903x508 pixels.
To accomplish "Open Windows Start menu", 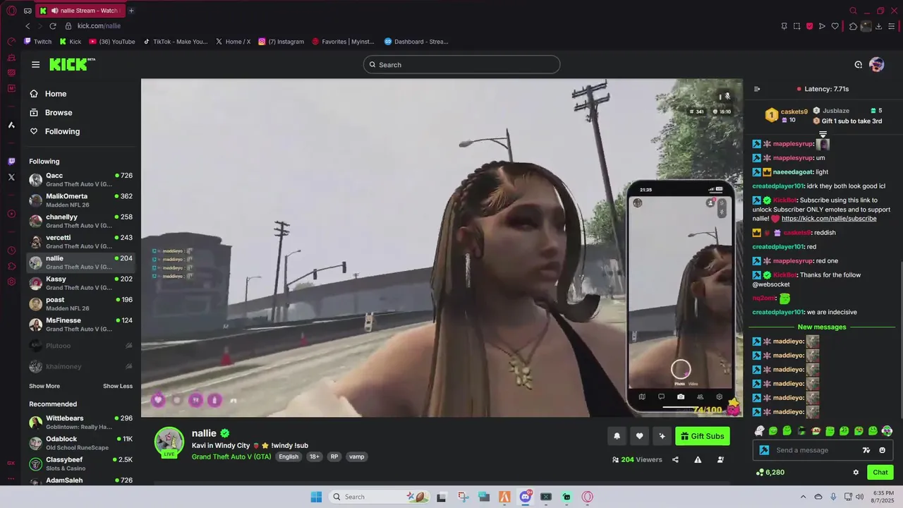I will tap(316, 497).
